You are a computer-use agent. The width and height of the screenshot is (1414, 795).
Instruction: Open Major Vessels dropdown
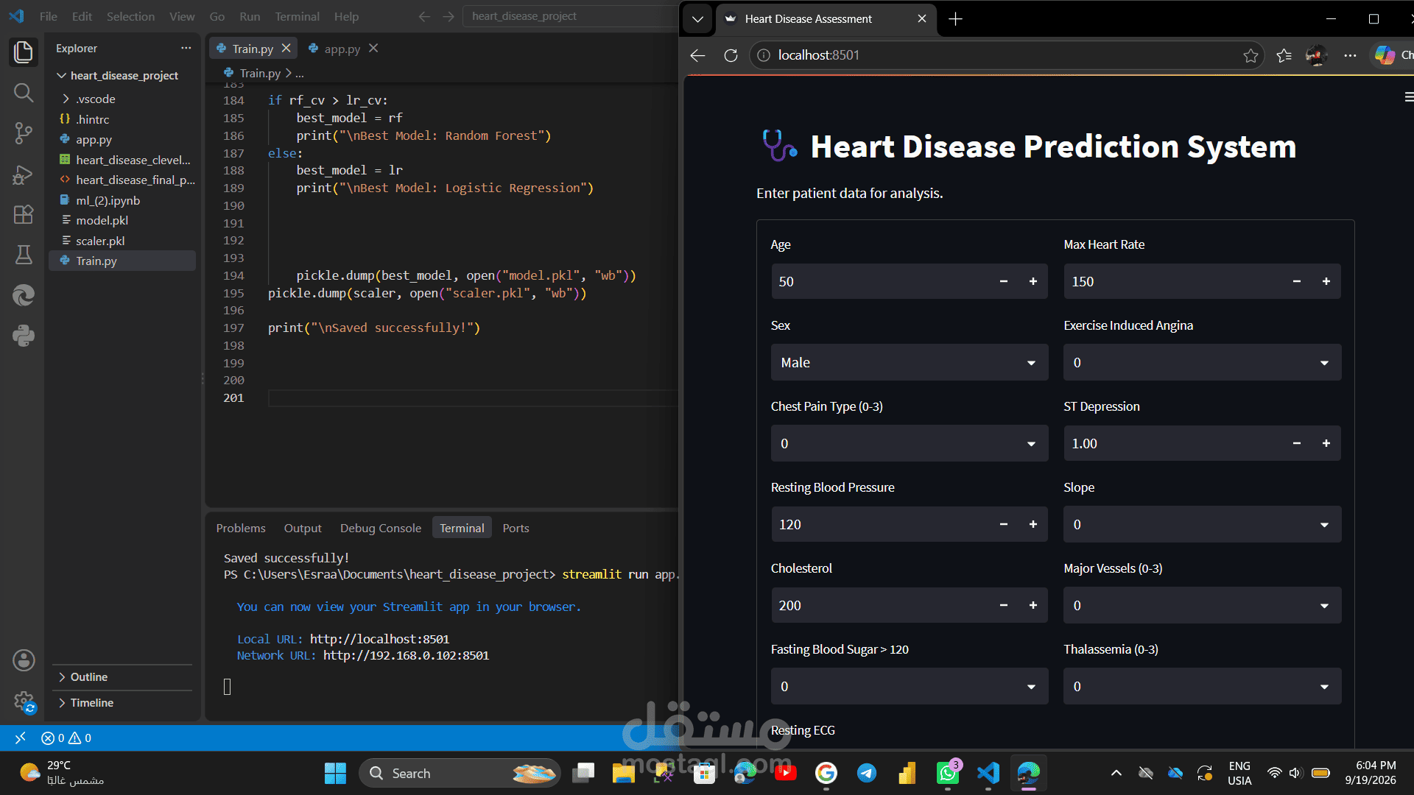(x=1202, y=605)
